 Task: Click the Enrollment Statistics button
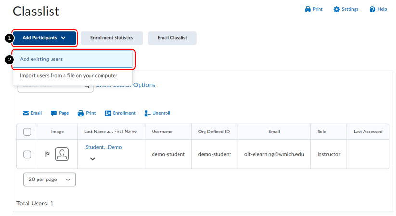click(x=112, y=38)
